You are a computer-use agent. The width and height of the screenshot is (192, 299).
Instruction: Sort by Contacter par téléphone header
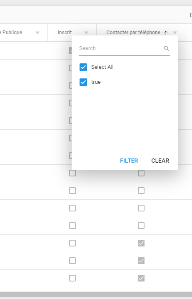click(133, 33)
